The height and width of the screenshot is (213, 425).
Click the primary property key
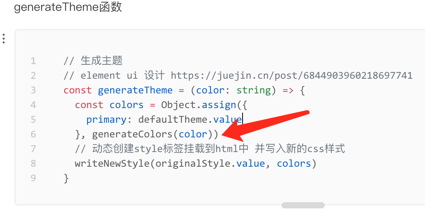pyautogui.click(x=106, y=120)
